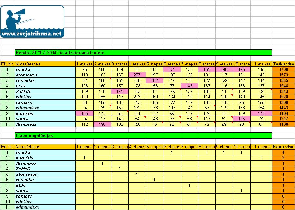Click the "Eil. Nr." header of the winners table
Viewport: 295px width, 210px height.
click(x=7, y=147)
